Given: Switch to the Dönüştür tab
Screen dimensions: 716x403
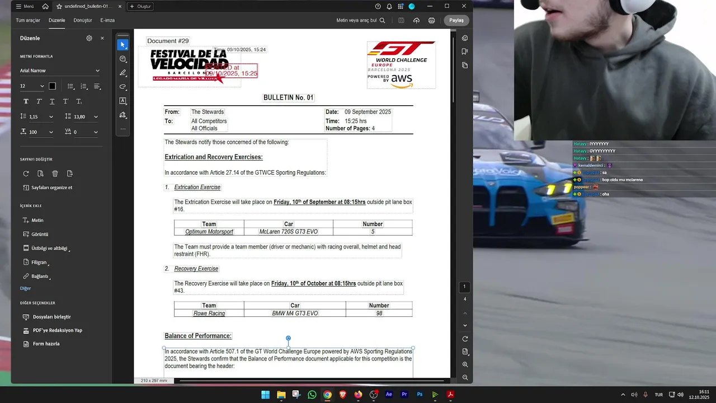Looking at the screenshot, I should [x=83, y=20].
